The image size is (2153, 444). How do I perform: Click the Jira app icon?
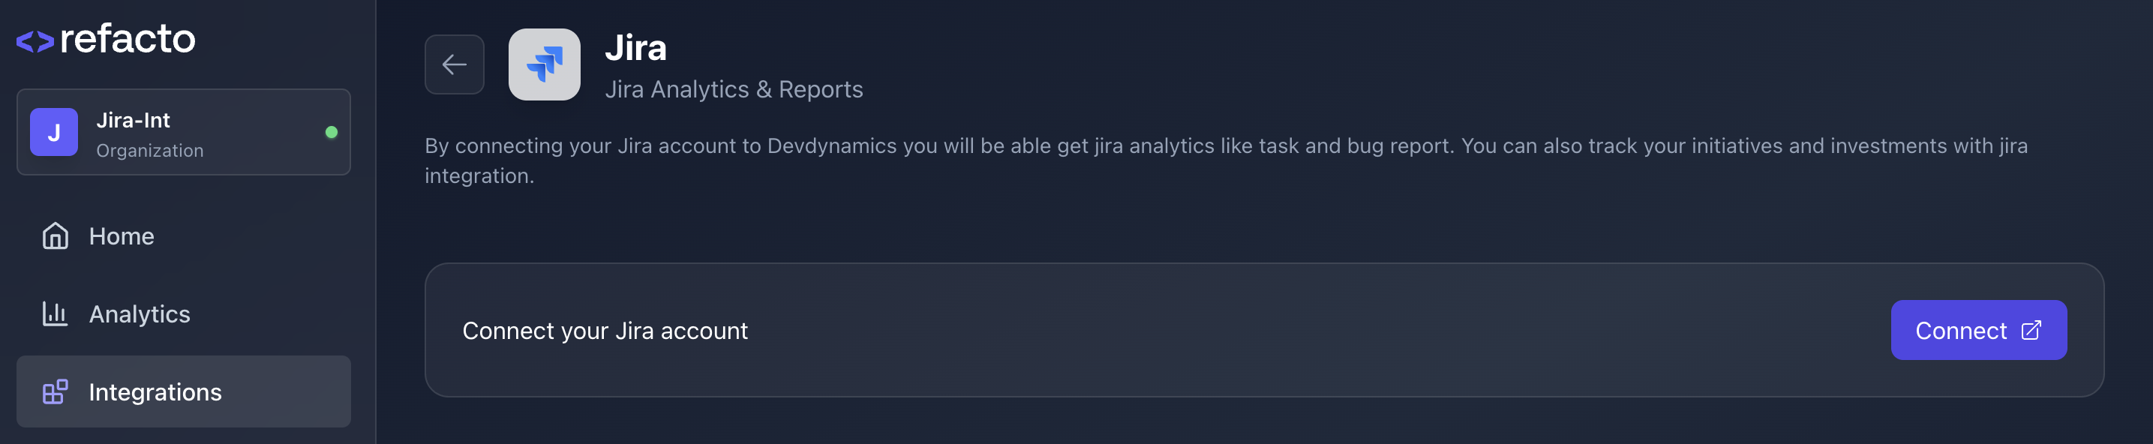click(x=543, y=64)
